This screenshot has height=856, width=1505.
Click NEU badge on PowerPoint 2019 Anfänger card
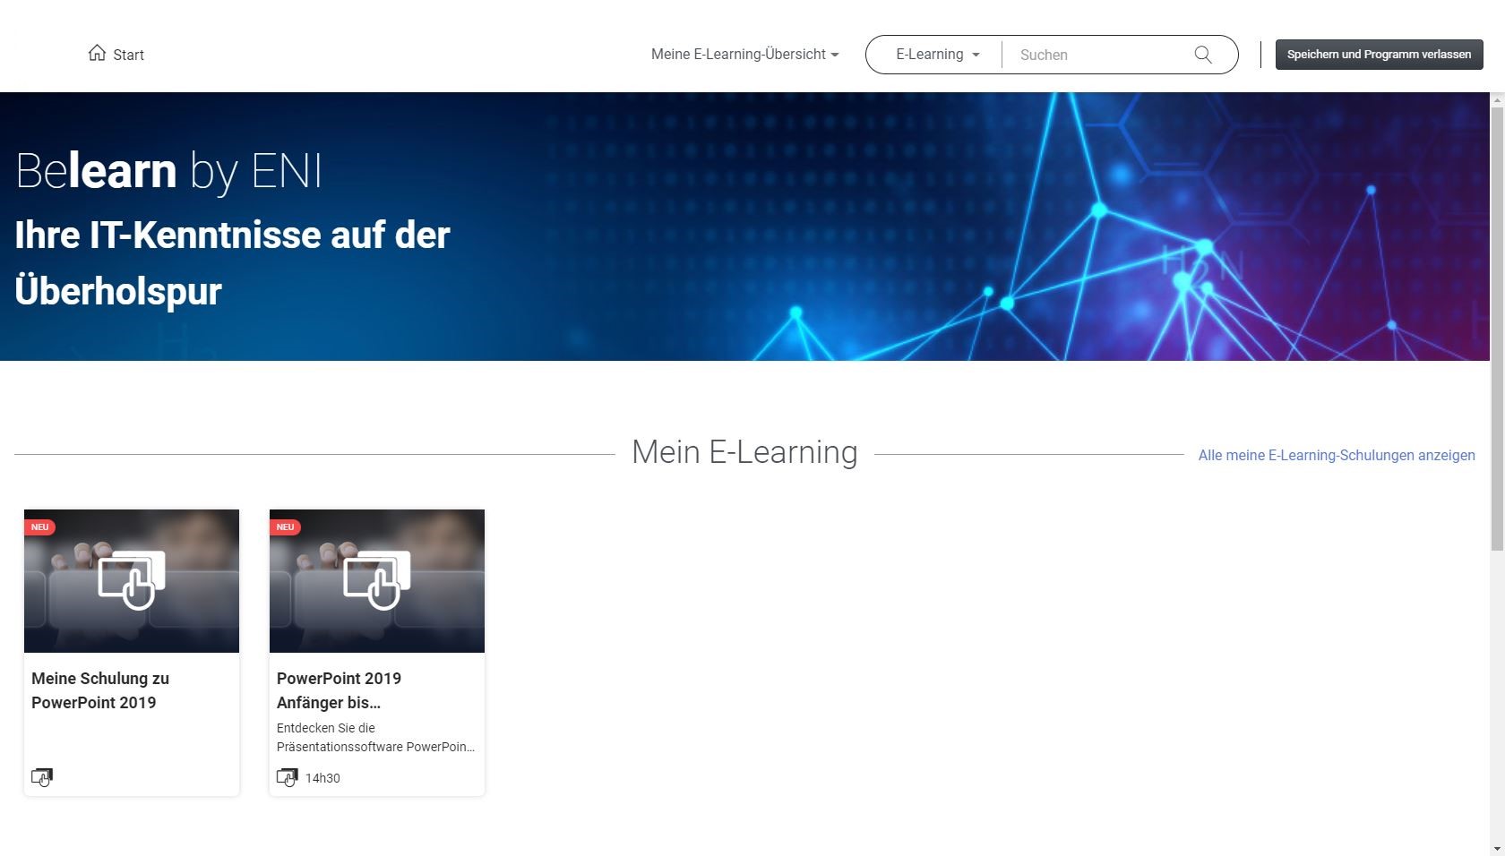(285, 526)
